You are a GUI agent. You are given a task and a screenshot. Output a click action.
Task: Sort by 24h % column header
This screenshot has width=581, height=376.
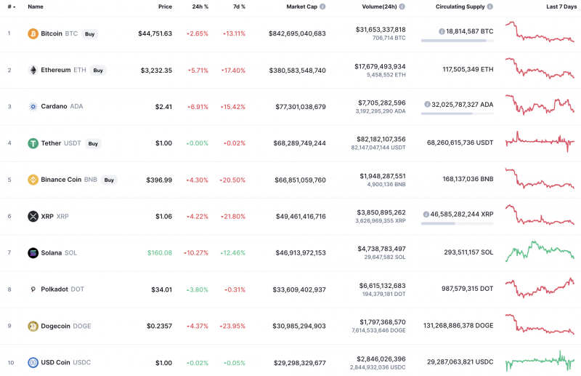tap(200, 7)
